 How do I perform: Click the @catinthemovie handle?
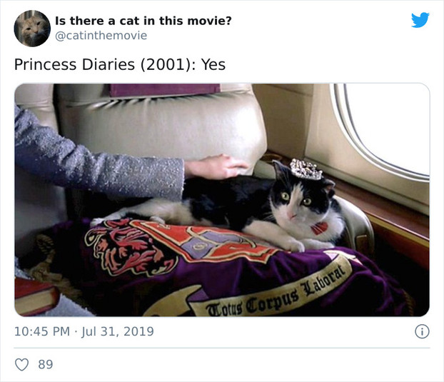click(101, 35)
